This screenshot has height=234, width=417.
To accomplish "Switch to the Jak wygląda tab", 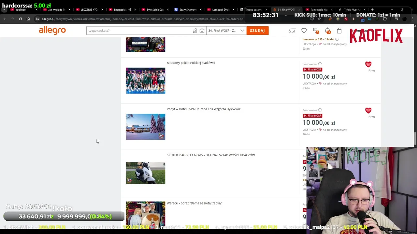I will [x=56, y=10].
